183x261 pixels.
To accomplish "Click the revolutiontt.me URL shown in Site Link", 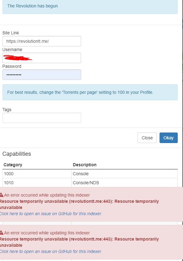I will click(27, 41).
